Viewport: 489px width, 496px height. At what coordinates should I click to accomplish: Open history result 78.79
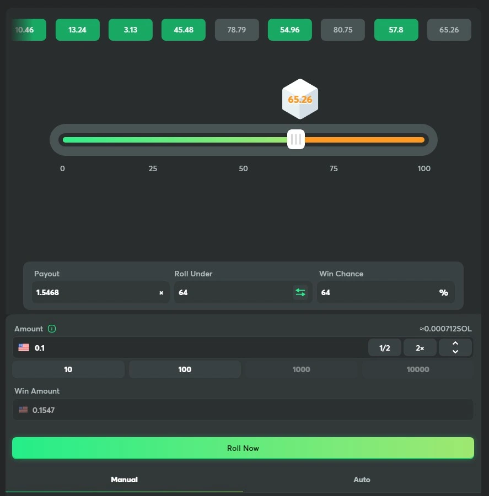coord(237,30)
